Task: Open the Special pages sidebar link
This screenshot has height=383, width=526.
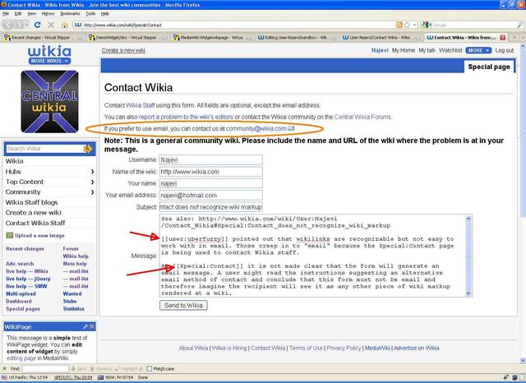Action: (x=23, y=309)
